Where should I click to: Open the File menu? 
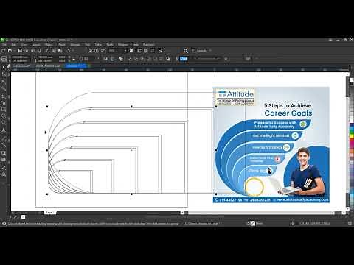(4, 45)
